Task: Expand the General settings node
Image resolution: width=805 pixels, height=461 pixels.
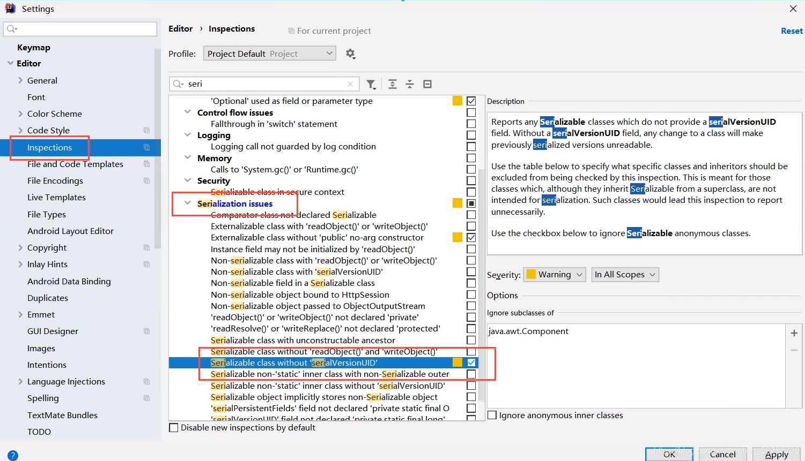Action: [x=20, y=80]
